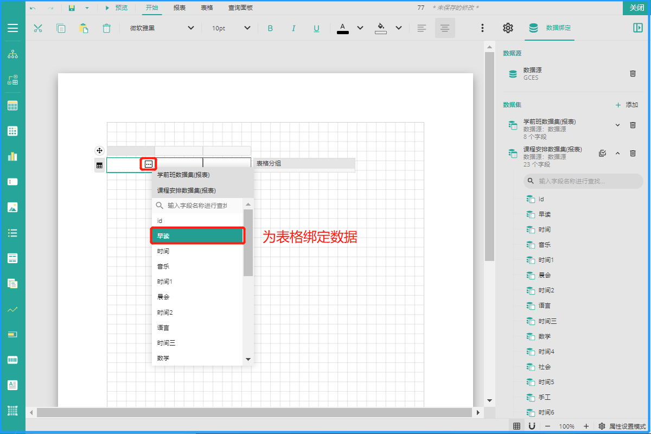Image resolution: width=651 pixels, height=434 pixels.
Task: Select the image tool in sidebar
Action: pos(12,207)
